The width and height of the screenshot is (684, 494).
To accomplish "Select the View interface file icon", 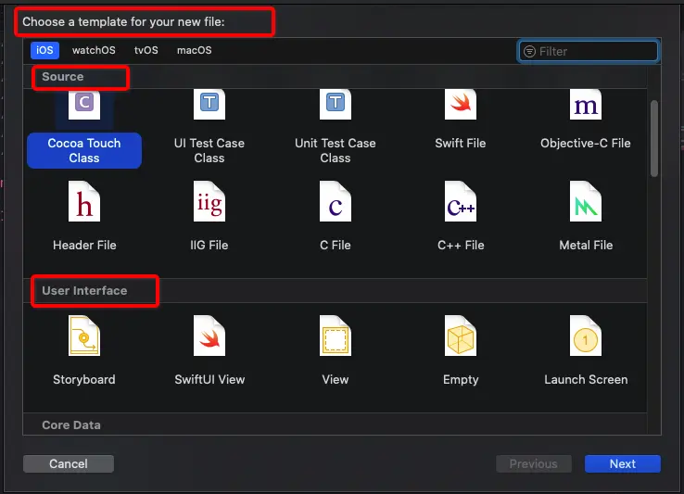I will (335, 336).
